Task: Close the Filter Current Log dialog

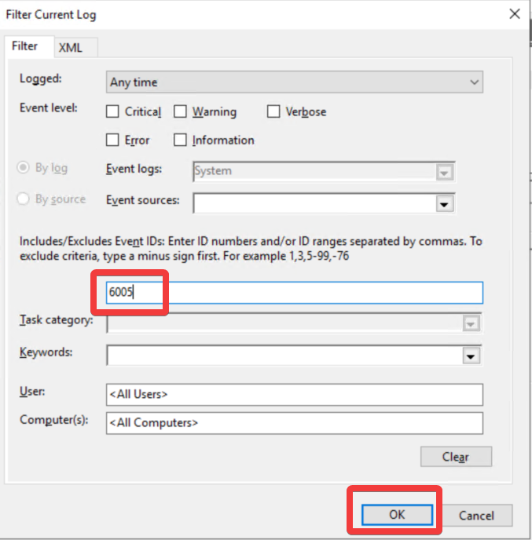Action: coord(515,14)
